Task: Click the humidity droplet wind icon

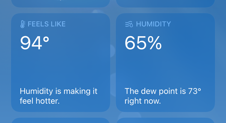Action: (x=129, y=24)
